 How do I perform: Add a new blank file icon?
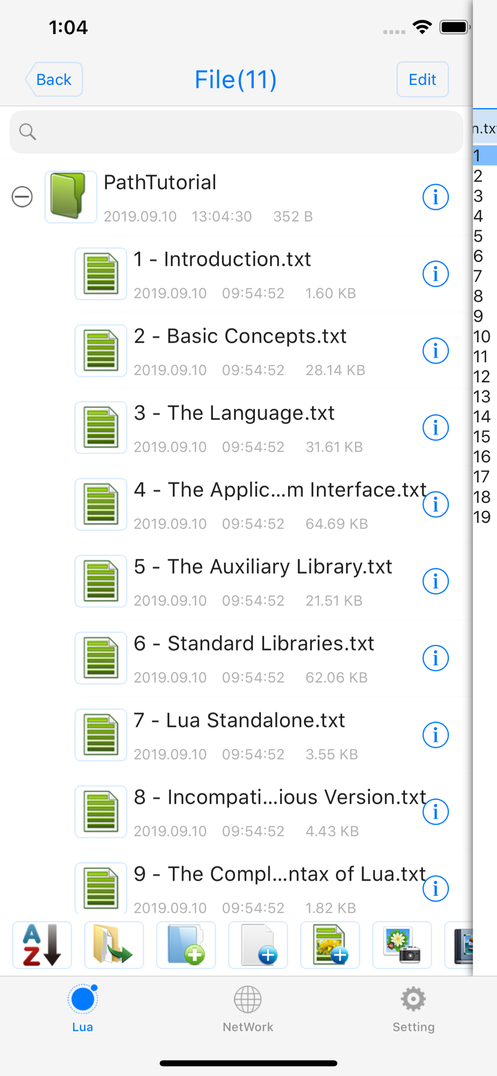pos(258,945)
